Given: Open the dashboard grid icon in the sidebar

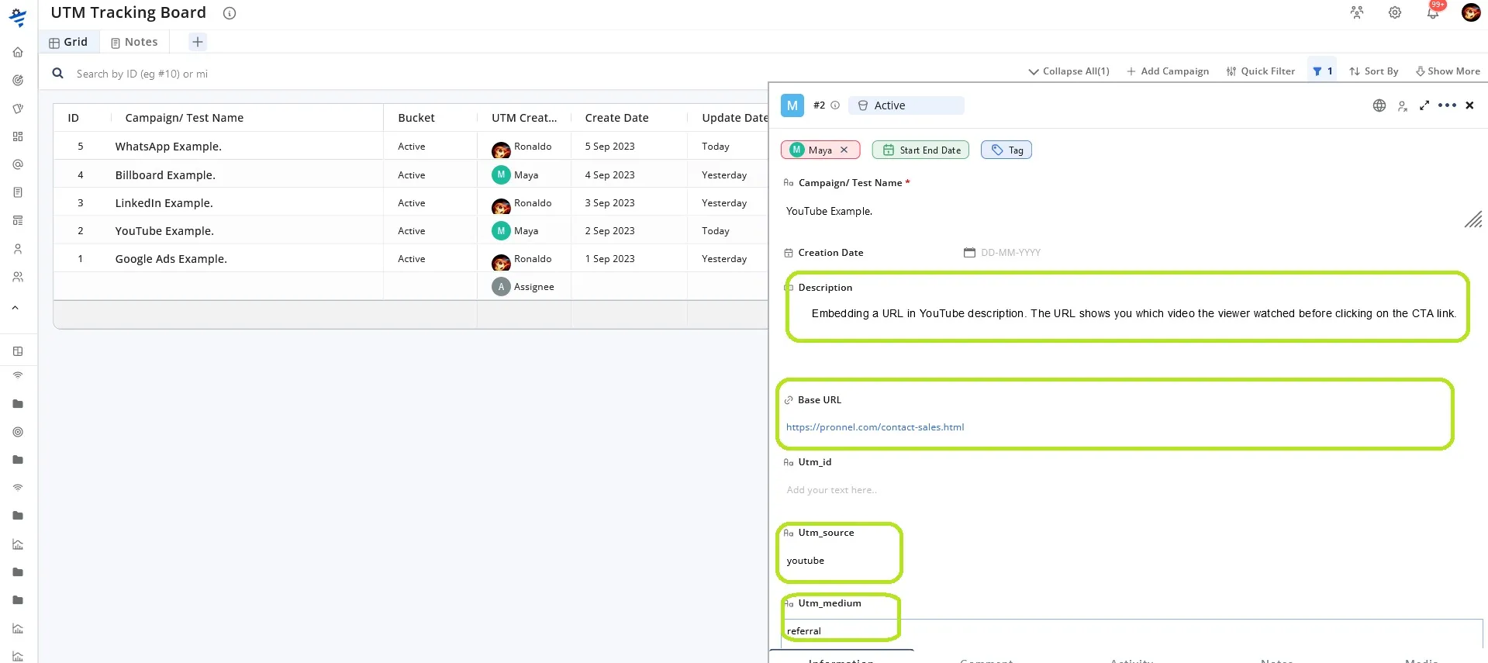Looking at the screenshot, I should [x=18, y=136].
